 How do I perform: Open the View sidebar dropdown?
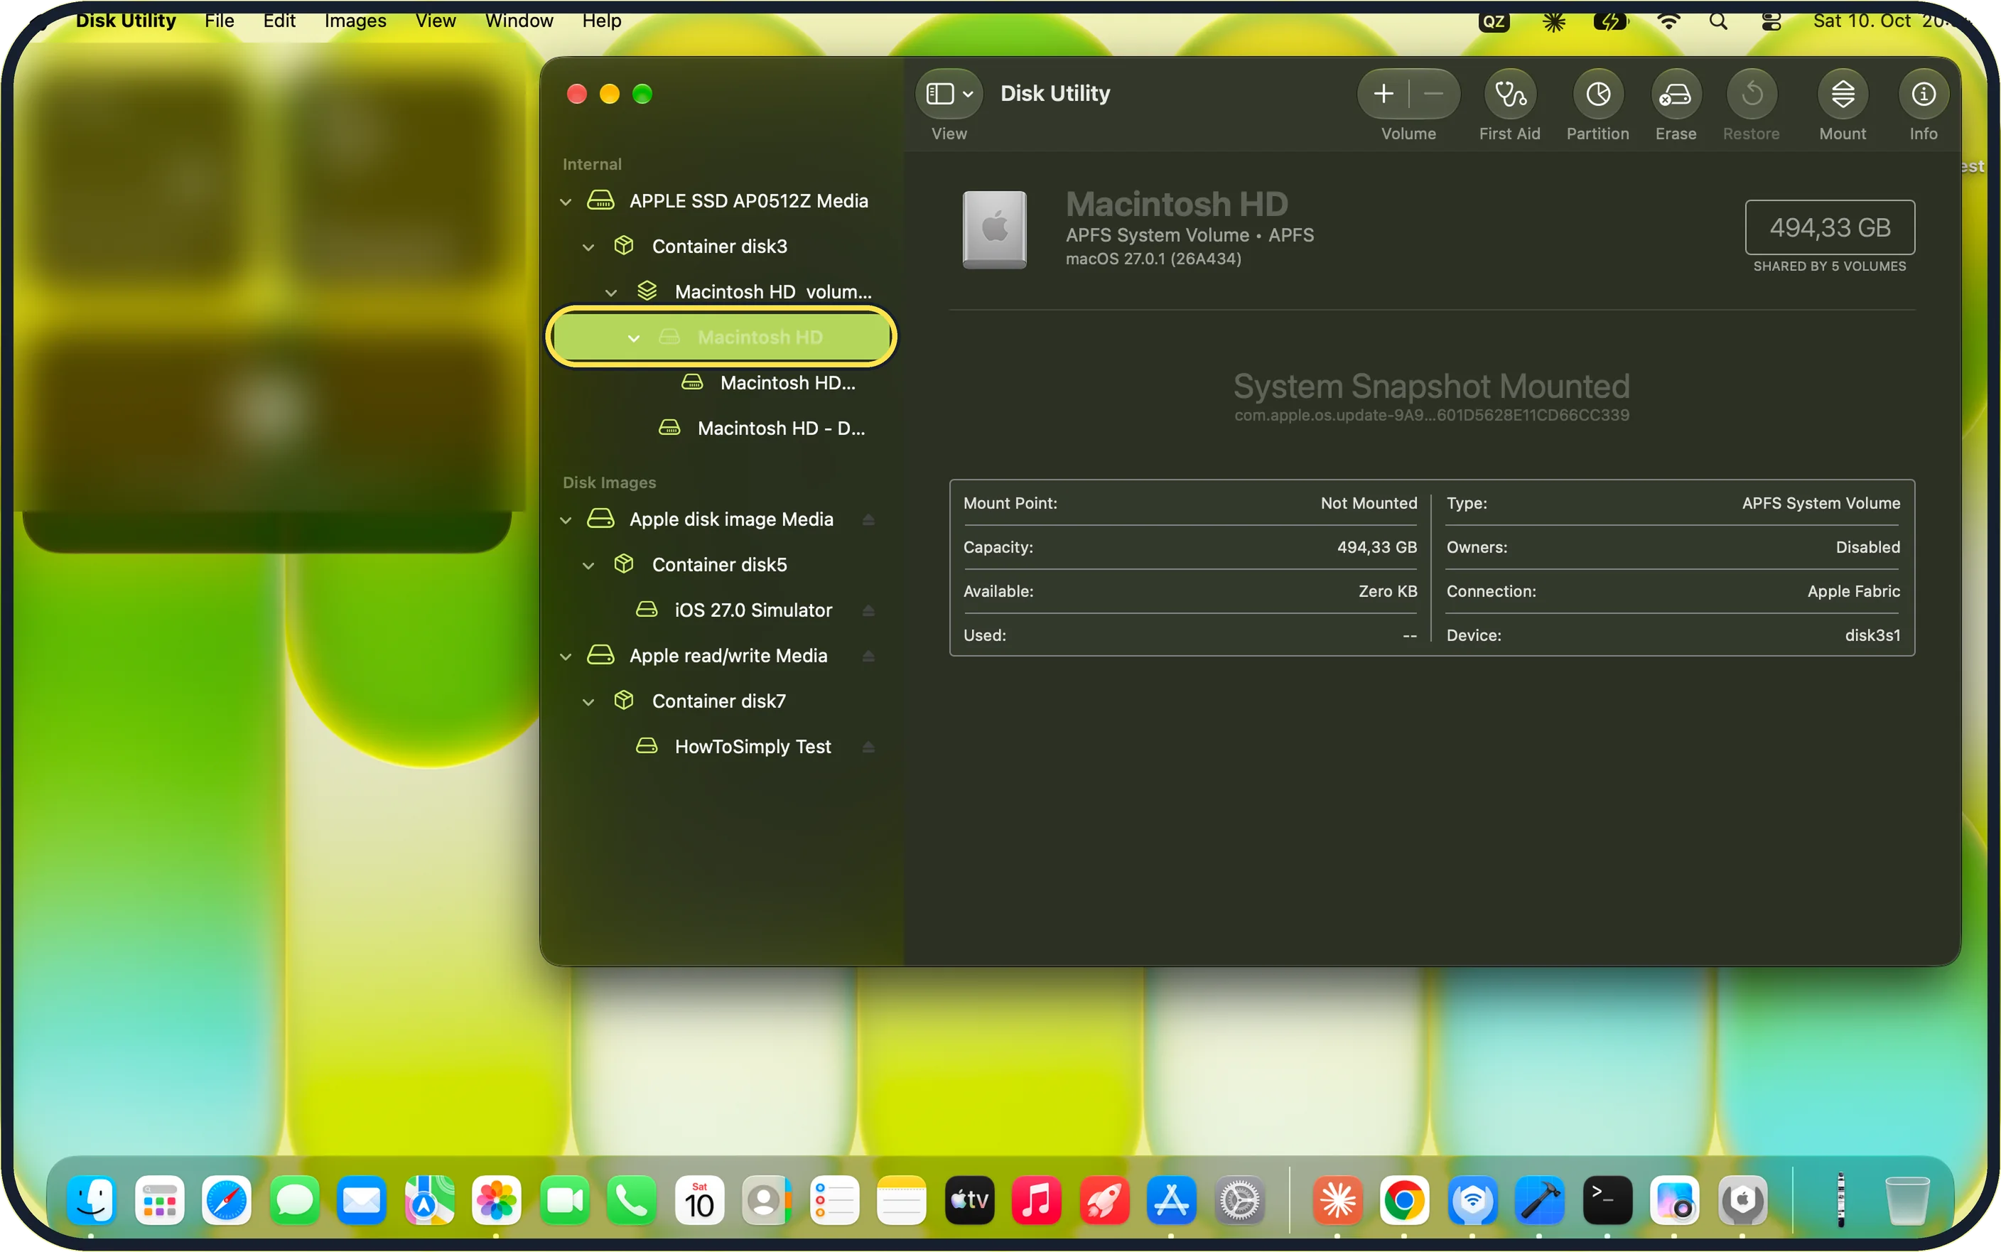[949, 95]
